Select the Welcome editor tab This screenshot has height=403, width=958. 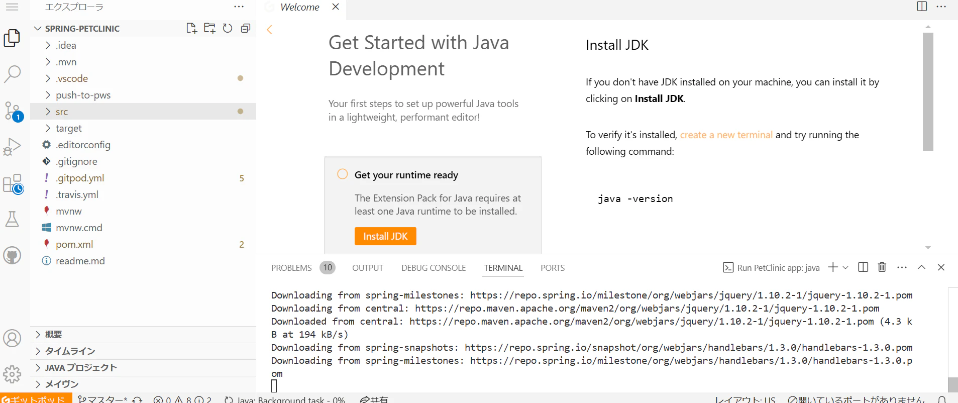click(300, 7)
